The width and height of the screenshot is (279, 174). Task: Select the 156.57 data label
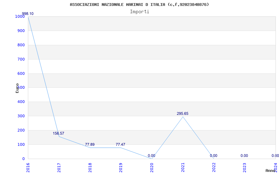click(x=58, y=133)
